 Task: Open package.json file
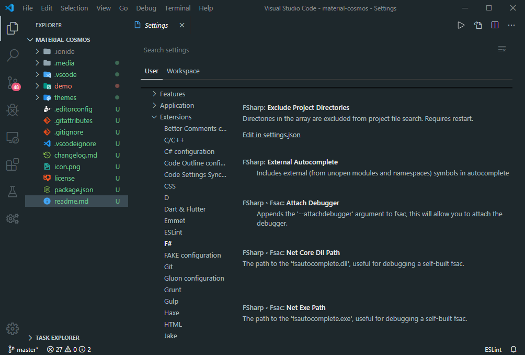point(76,190)
